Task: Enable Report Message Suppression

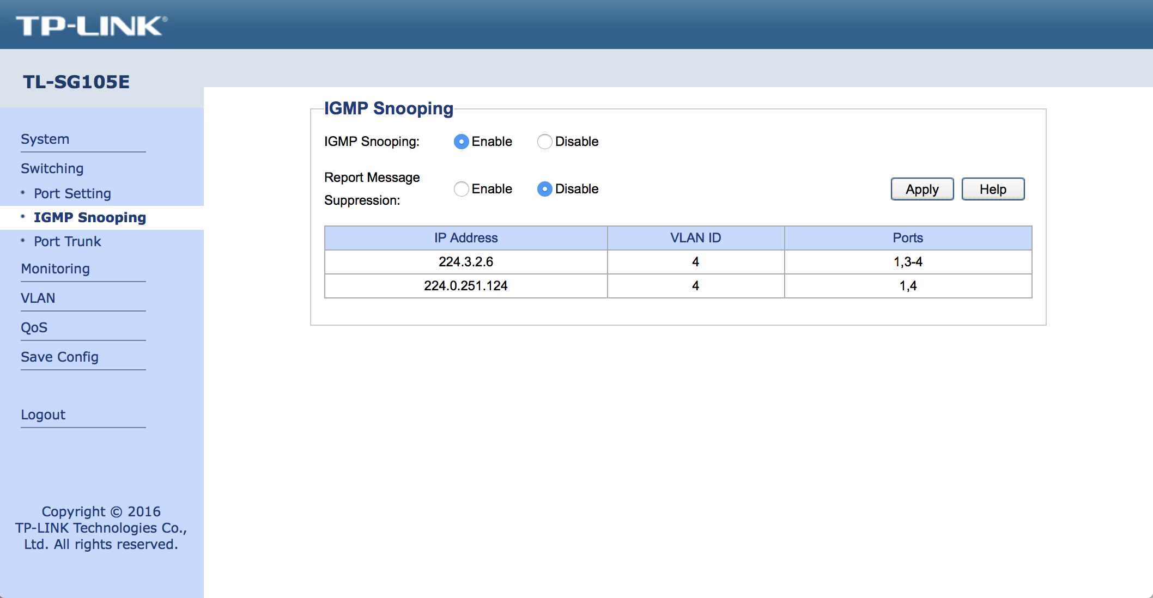Action: tap(461, 189)
